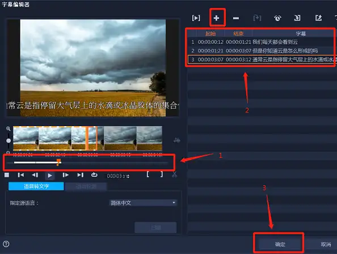This screenshot has width=337, height=254.
Task: Import subtitle file icon
Action: (x=297, y=18)
